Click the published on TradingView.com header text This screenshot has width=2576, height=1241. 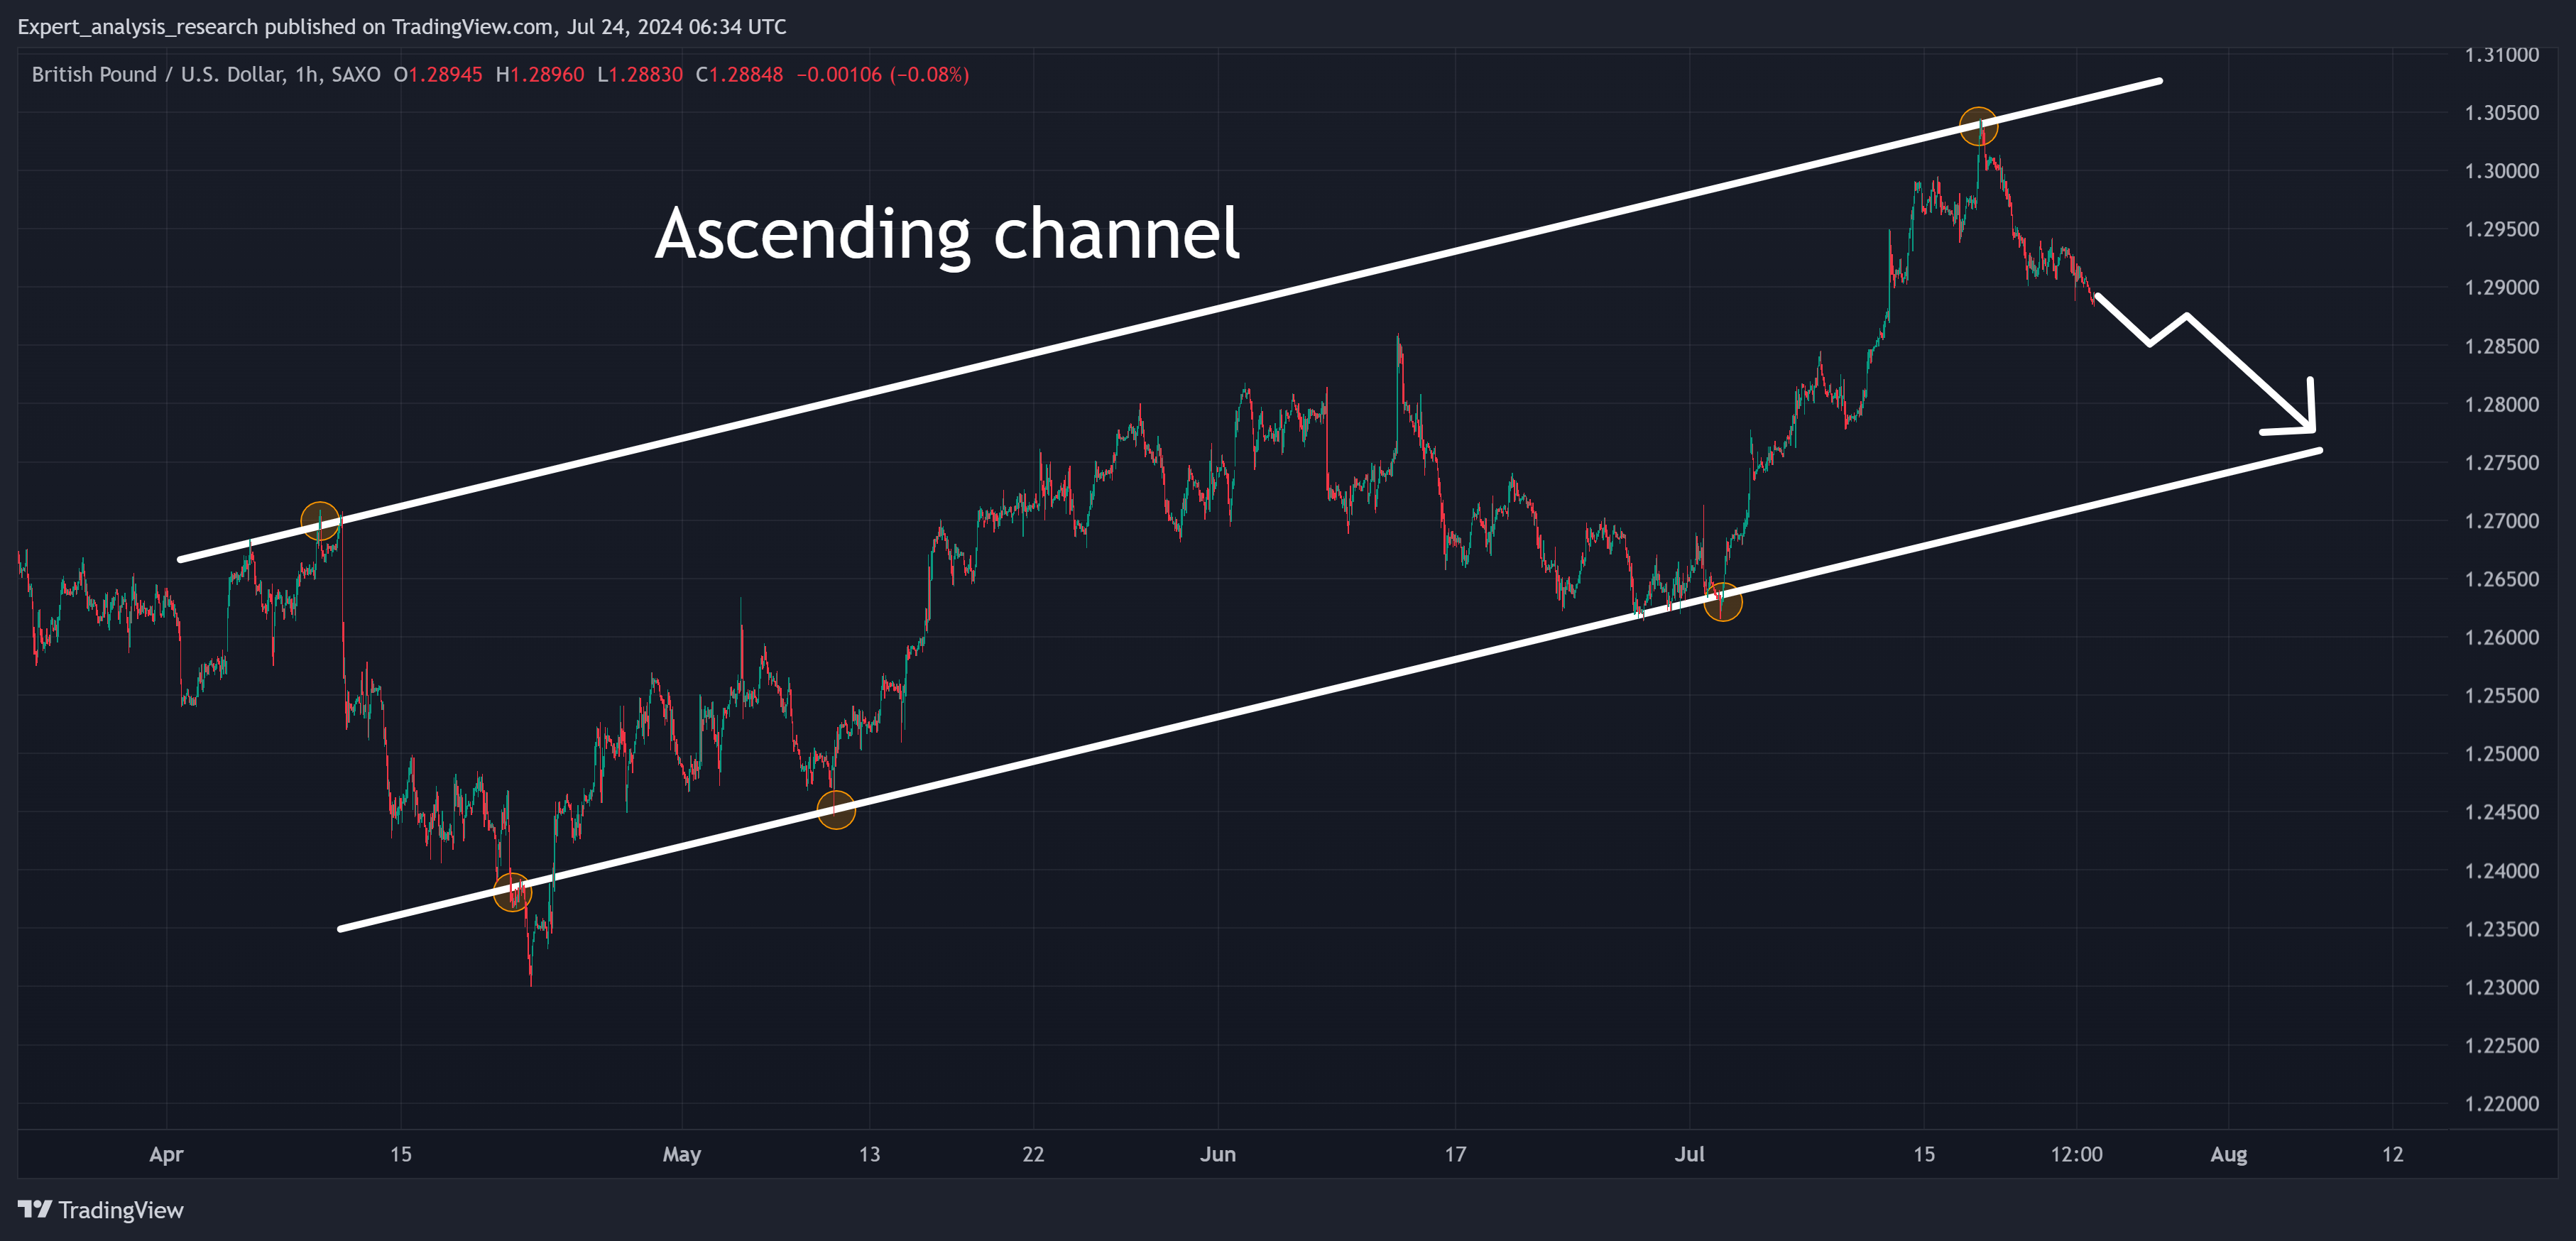coord(410,27)
